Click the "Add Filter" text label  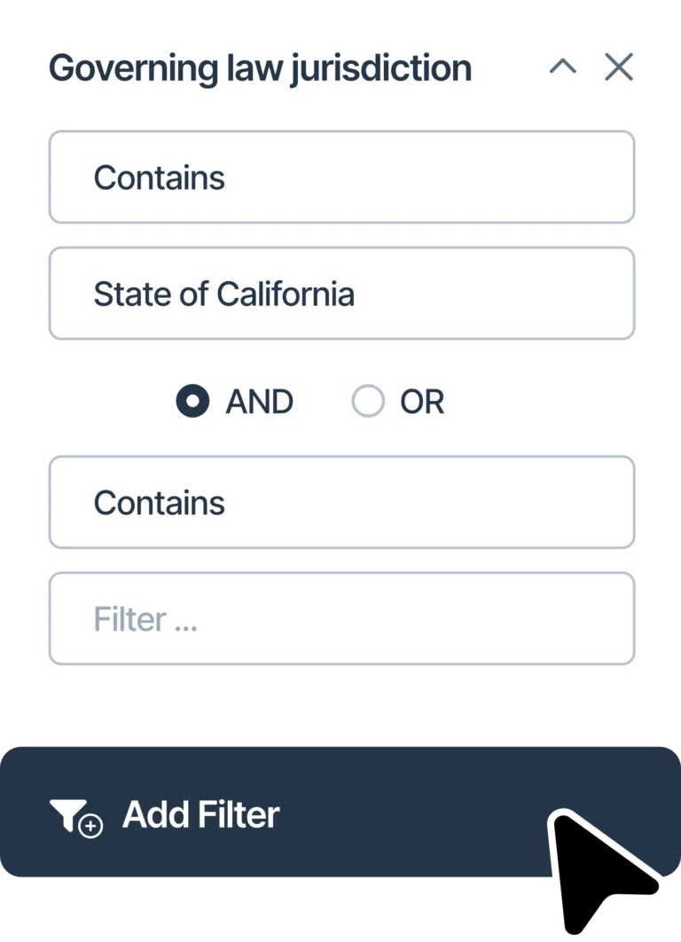click(201, 814)
